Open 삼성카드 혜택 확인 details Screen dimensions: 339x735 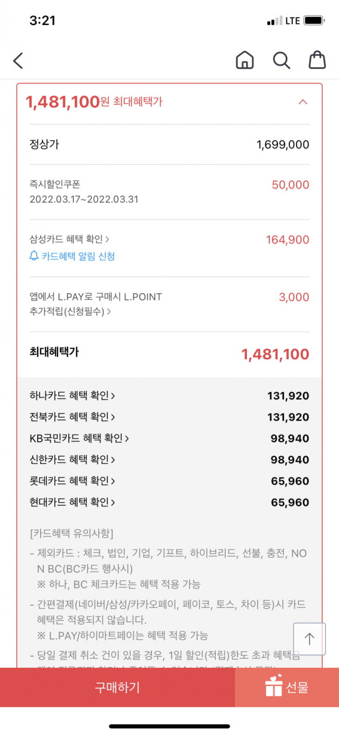69,239
